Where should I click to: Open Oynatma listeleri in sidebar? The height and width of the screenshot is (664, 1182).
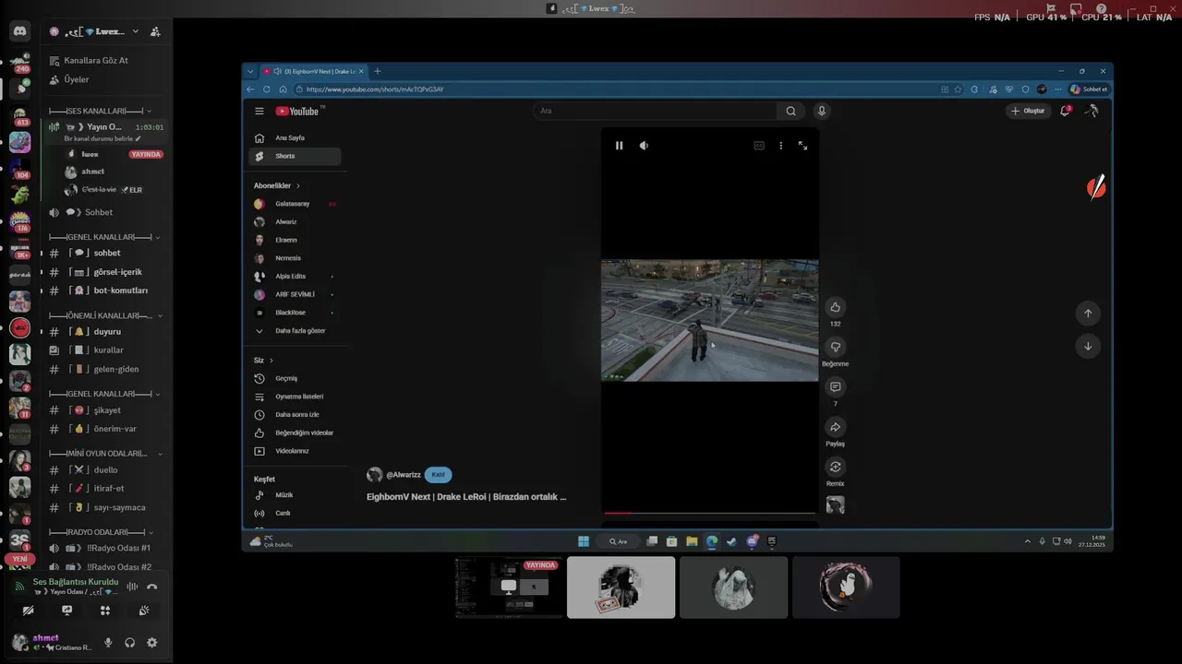click(x=295, y=397)
